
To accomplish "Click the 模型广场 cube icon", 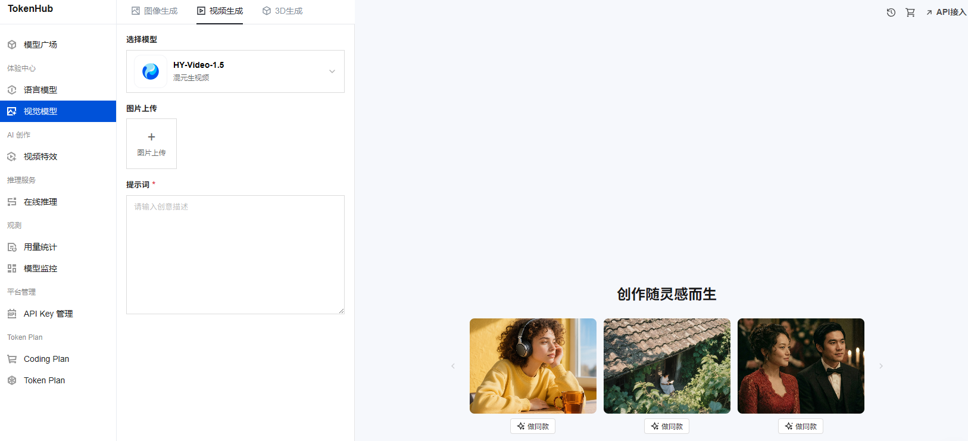I will tap(12, 45).
